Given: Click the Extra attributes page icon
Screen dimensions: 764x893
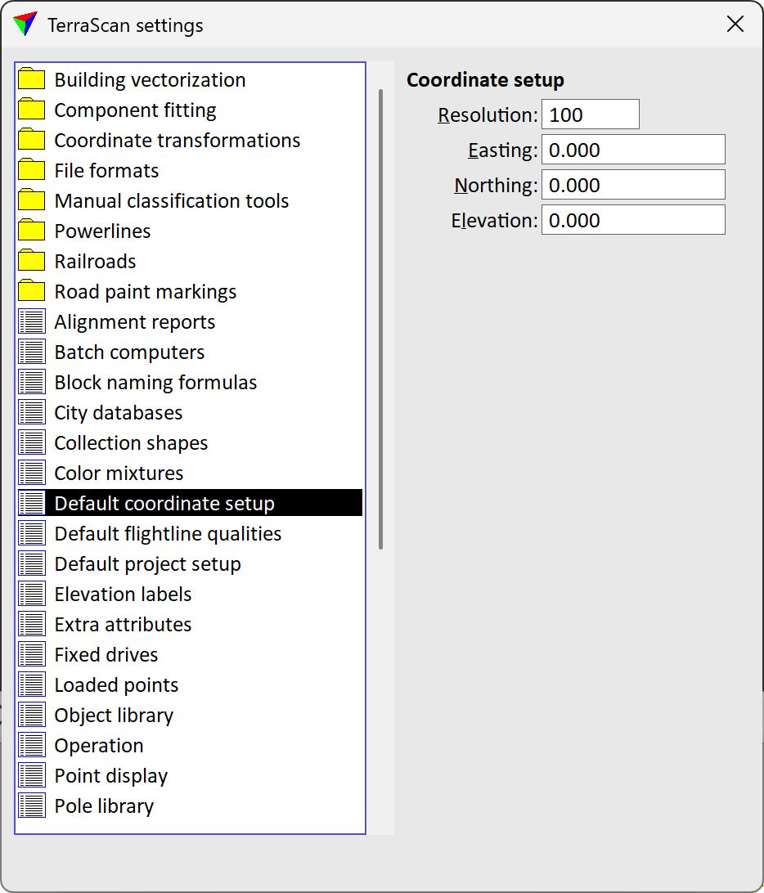Looking at the screenshot, I should click(32, 624).
